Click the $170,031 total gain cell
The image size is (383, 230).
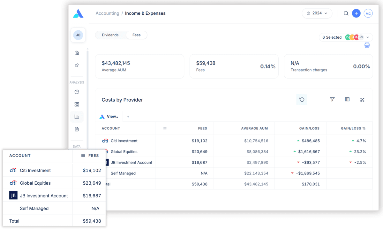click(311, 184)
